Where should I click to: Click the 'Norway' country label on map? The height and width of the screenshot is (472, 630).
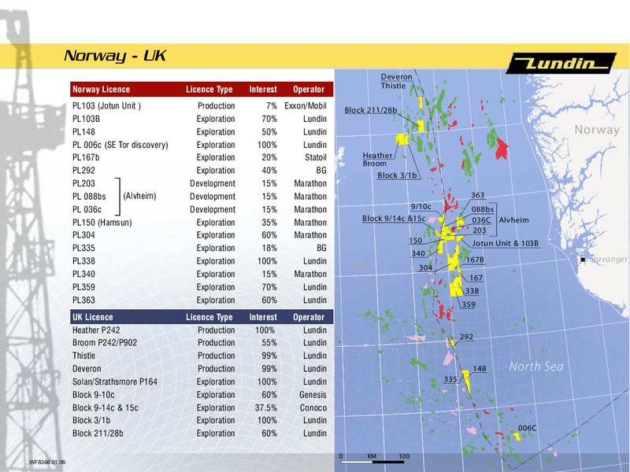(x=597, y=130)
